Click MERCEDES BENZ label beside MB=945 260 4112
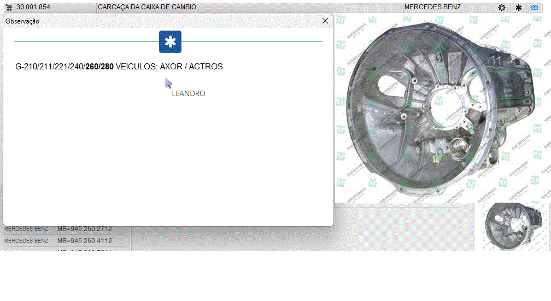The height and width of the screenshot is (301, 551). point(26,241)
